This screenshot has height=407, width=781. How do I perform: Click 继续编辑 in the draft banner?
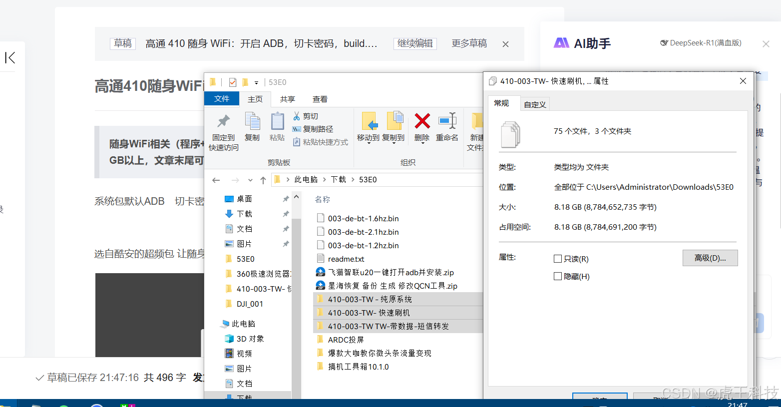[x=415, y=43]
